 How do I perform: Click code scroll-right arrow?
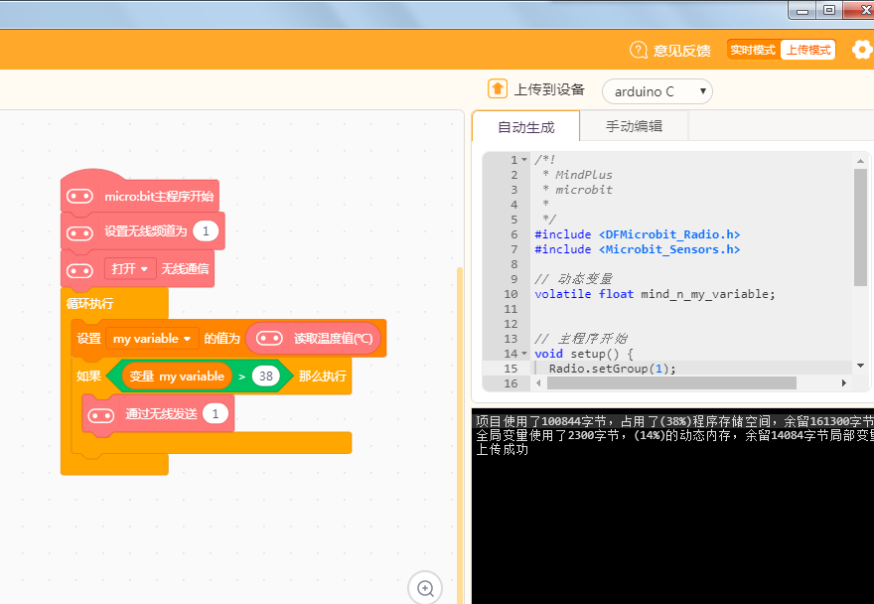click(844, 383)
